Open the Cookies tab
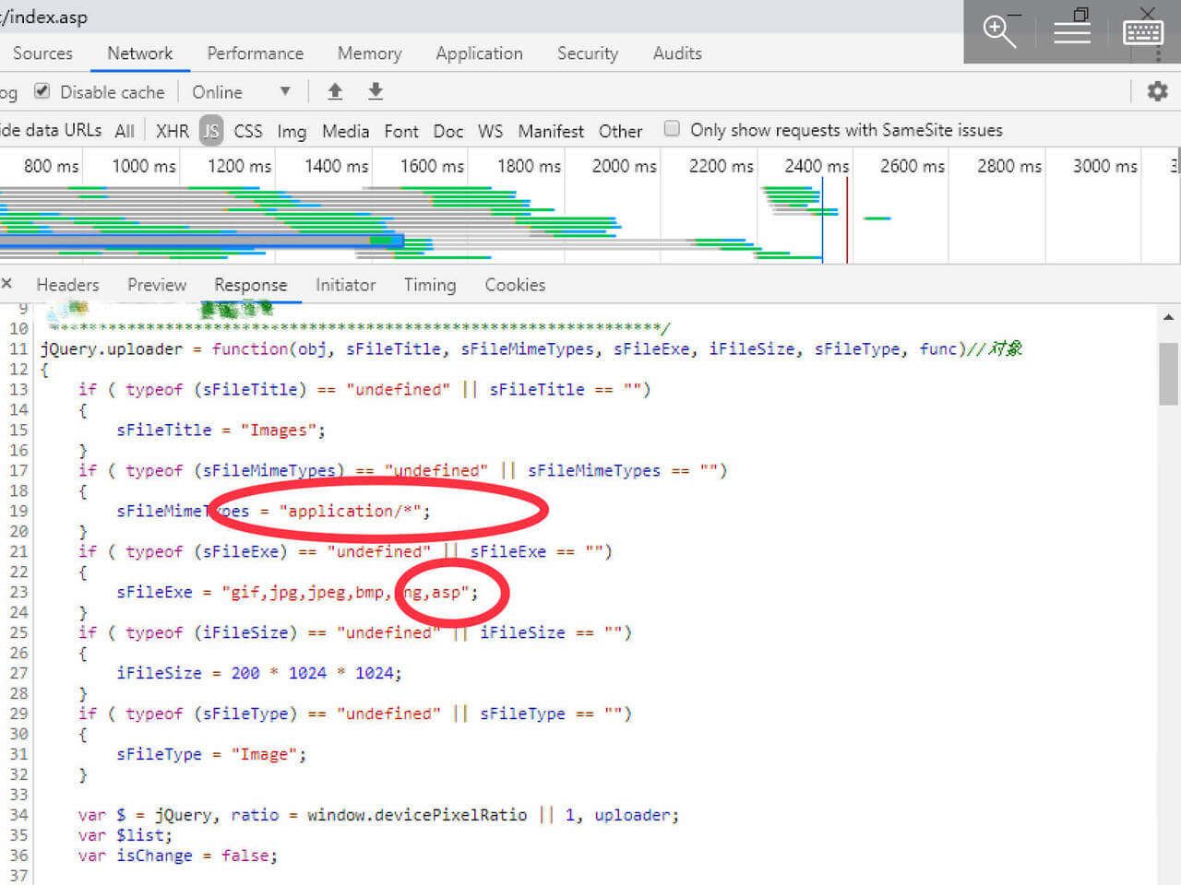Viewport: 1181px width, 885px height. click(x=515, y=285)
